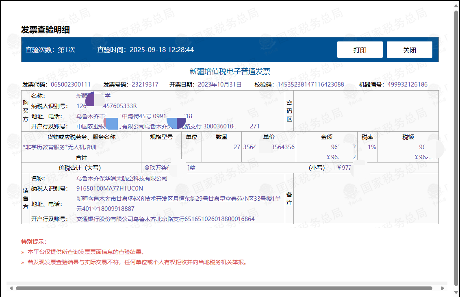
Task: Click the 查验次数：第1次 text
Action: (x=50, y=50)
